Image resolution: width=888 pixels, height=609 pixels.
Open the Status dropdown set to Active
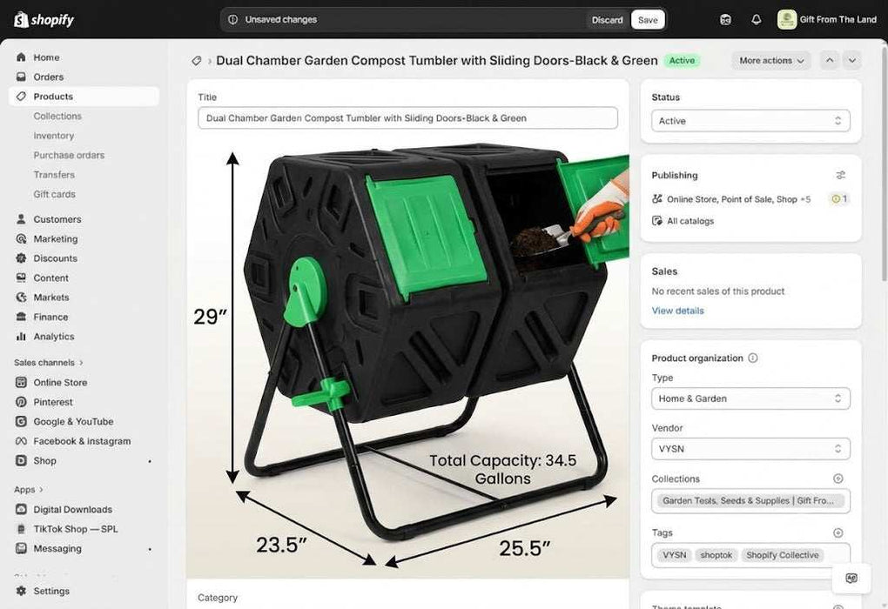coord(750,121)
